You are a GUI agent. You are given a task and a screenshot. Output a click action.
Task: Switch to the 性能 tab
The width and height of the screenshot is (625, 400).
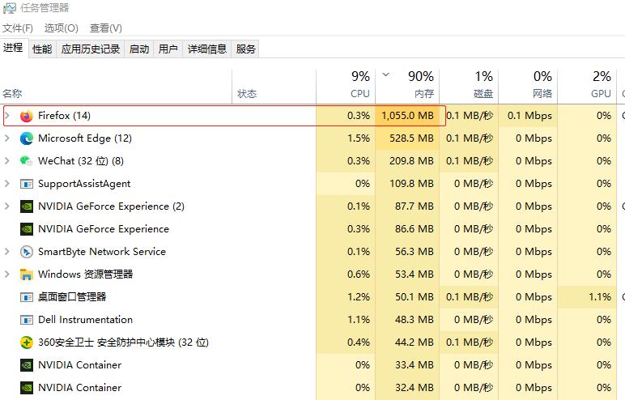[x=42, y=49]
